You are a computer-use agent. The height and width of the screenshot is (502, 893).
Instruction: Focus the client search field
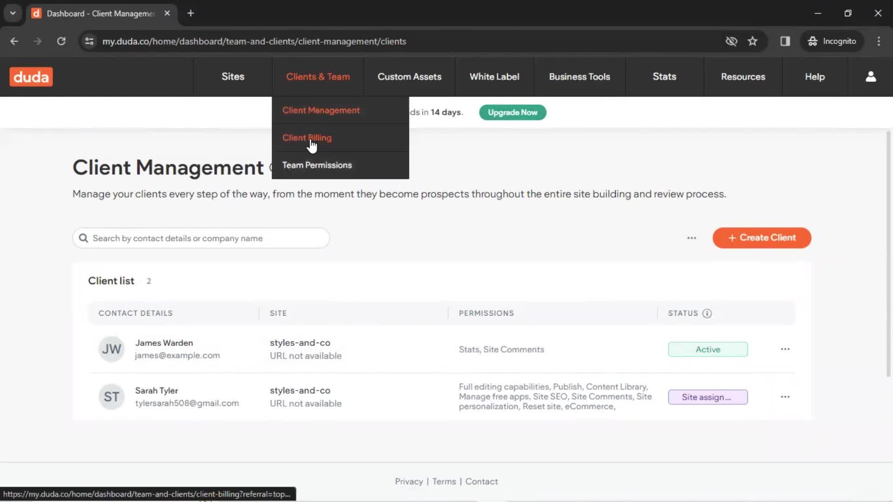[201, 238]
